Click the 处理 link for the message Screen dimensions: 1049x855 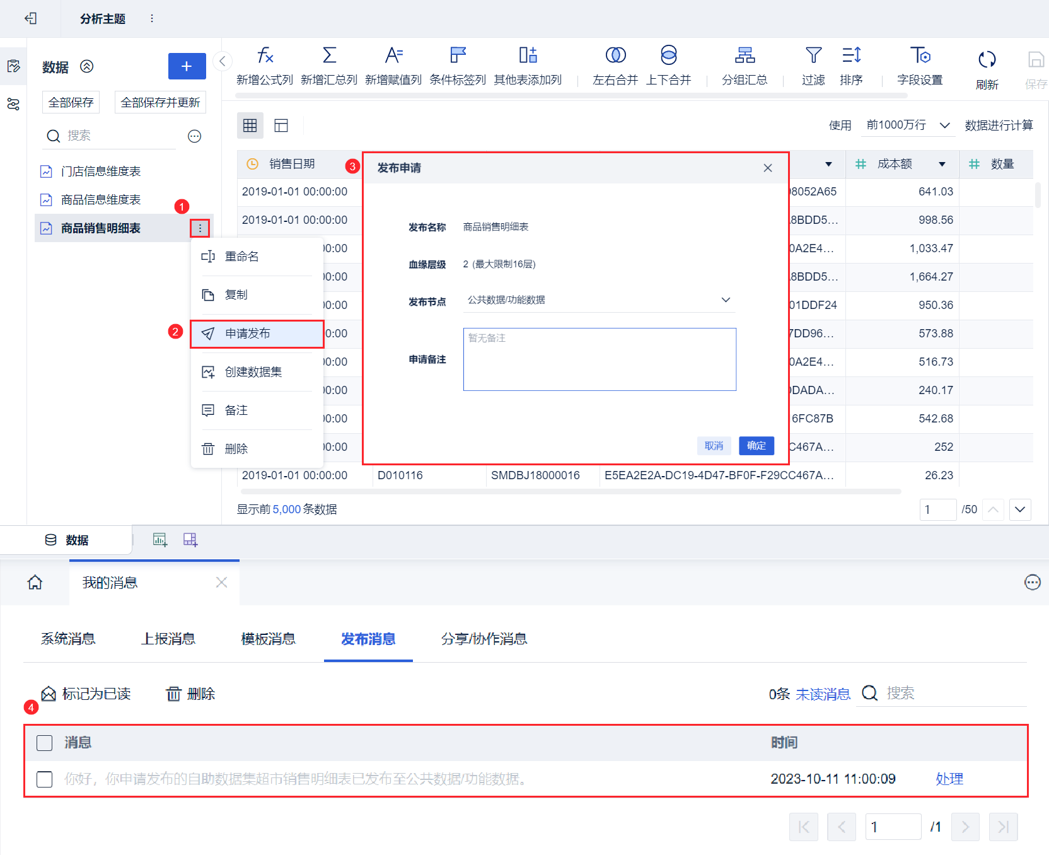click(x=949, y=779)
